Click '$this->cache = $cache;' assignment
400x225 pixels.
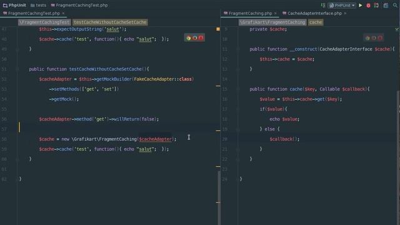click(x=287, y=59)
